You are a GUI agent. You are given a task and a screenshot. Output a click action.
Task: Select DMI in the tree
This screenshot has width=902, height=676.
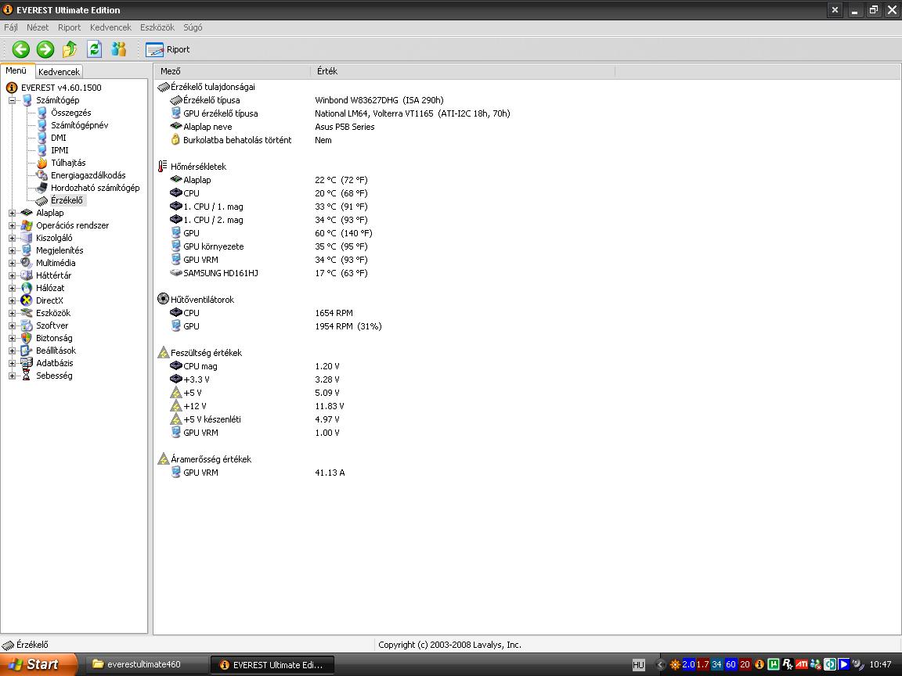pos(59,138)
